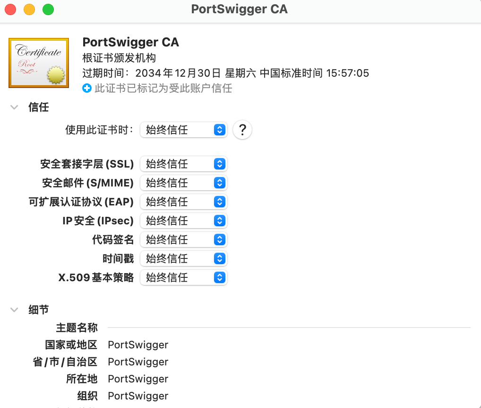Open the 代码签名 trust dropdown
Viewport: 481px width, 408px height.
click(x=183, y=239)
